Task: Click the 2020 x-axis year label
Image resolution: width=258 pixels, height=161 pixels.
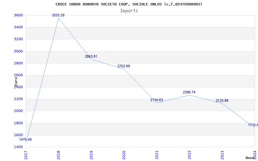Action: [x=124, y=155]
